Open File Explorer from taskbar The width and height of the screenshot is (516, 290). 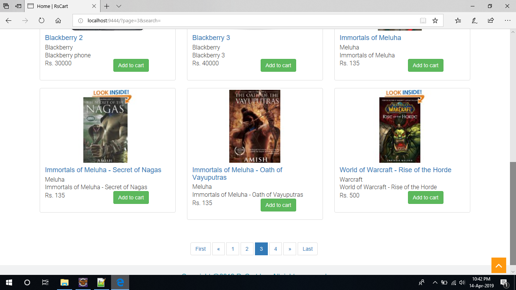point(65,282)
